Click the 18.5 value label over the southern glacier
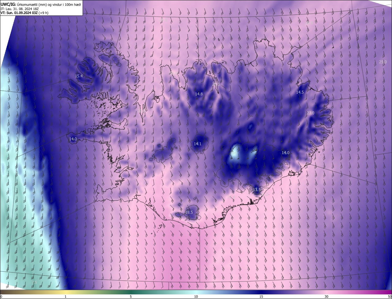 pos(189,212)
